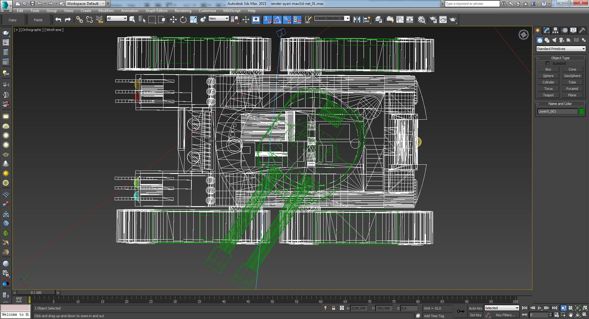Enable the AutoGrid checkbox
This screenshot has width=589, height=319.
click(x=548, y=63)
